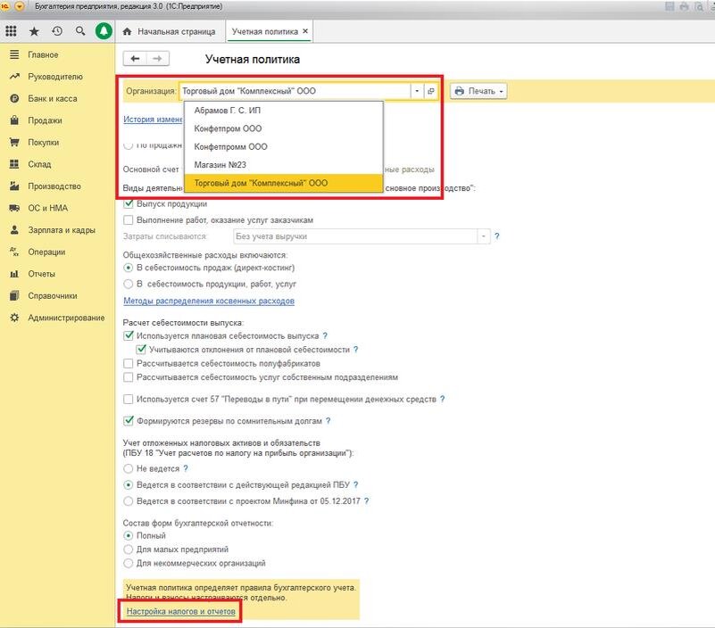Click the Банк и касса coin icon

point(14,98)
